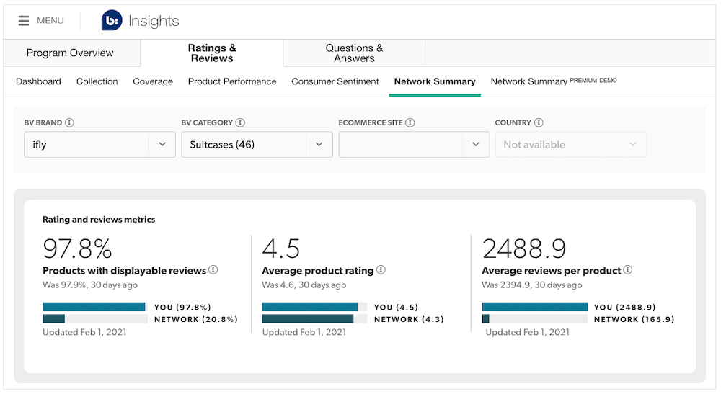The width and height of the screenshot is (721, 394).
Task: Open the Questions & Answers tab
Action: [354, 53]
